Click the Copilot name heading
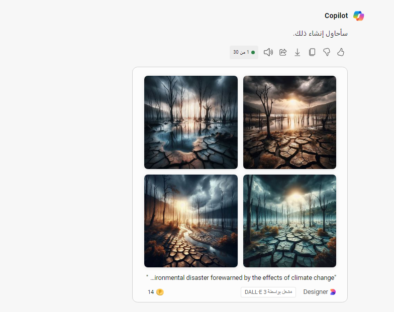This screenshot has width=394, height=312. [x=336, y=16]
